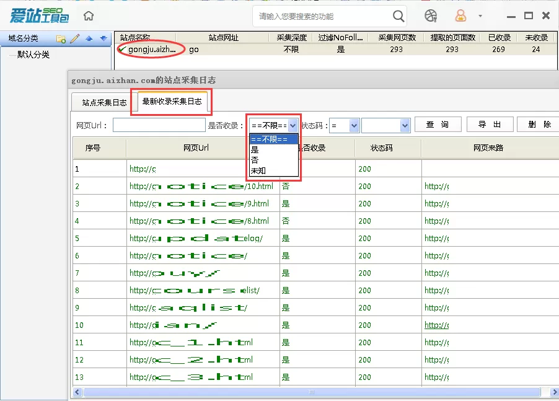Image resolution: width=559 pixels, height=401 pixels.
Task: Open the status code operator dropdown
Action: [354, 125]
